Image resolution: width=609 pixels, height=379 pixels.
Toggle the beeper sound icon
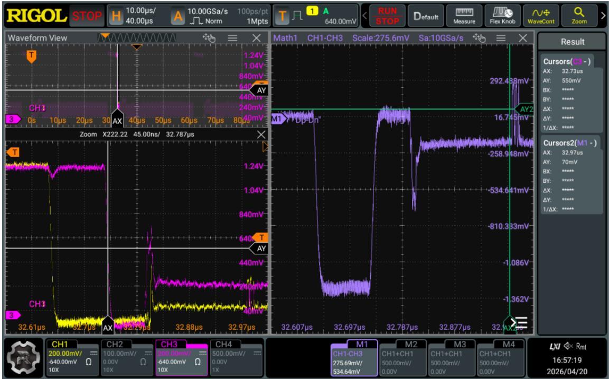(x=569, y=346)
